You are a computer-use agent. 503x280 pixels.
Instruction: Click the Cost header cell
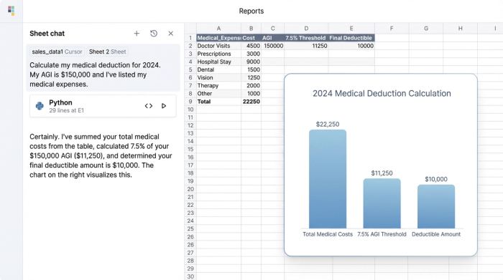tap(251, 38)
